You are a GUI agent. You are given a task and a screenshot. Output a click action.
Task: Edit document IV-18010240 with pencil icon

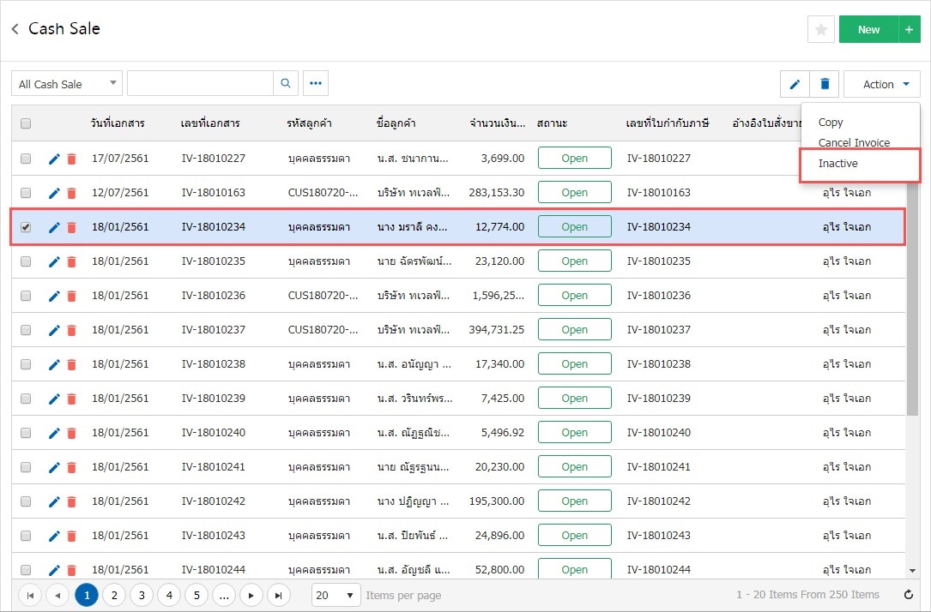54,433
